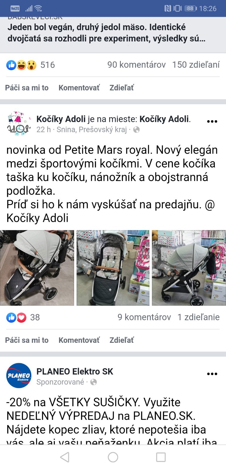
Task: Open the vegan twins article headline
Action: click(106, 33)
